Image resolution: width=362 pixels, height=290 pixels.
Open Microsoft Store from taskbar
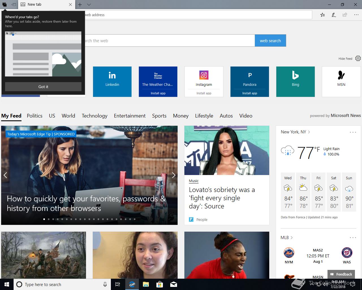[x=160, y=284]
